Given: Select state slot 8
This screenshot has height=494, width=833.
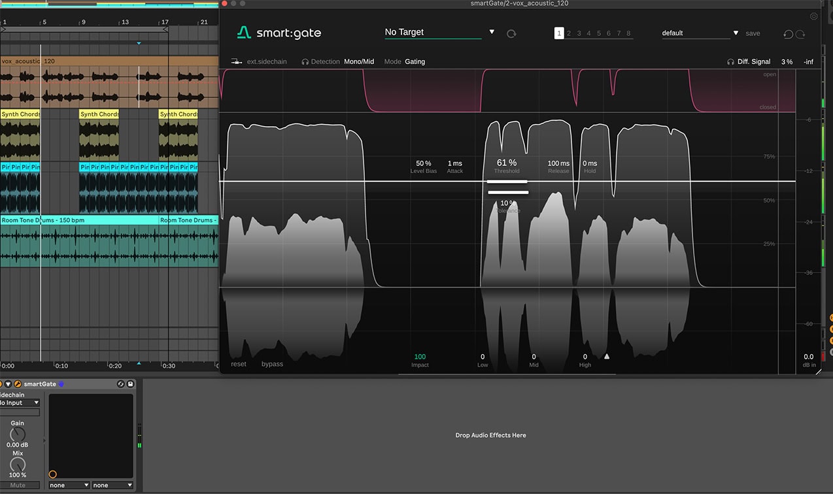Looking at the screenshot, I should (628, 33).
